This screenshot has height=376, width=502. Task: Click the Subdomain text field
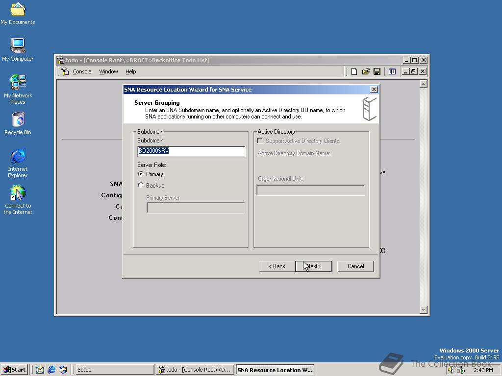point(191,151)
